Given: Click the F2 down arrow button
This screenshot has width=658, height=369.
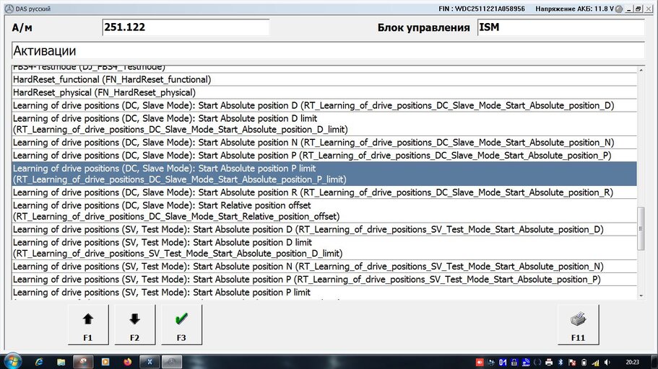Looking at the screenshot, I should coord(134,324).
